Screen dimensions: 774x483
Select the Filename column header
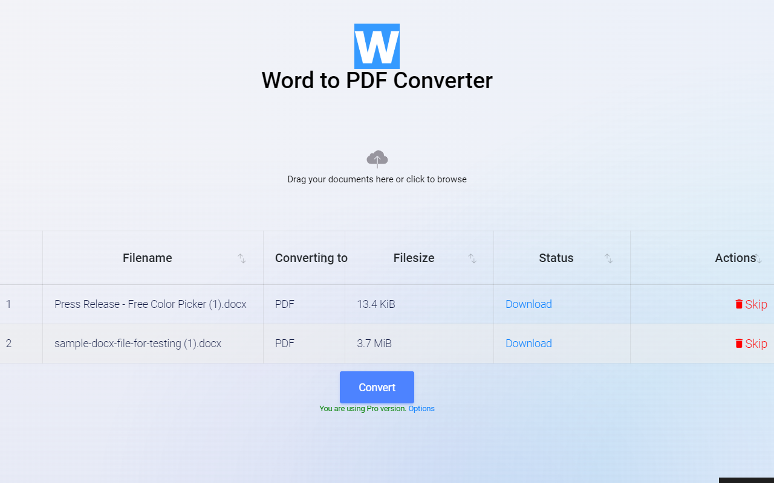click(147, 258)
